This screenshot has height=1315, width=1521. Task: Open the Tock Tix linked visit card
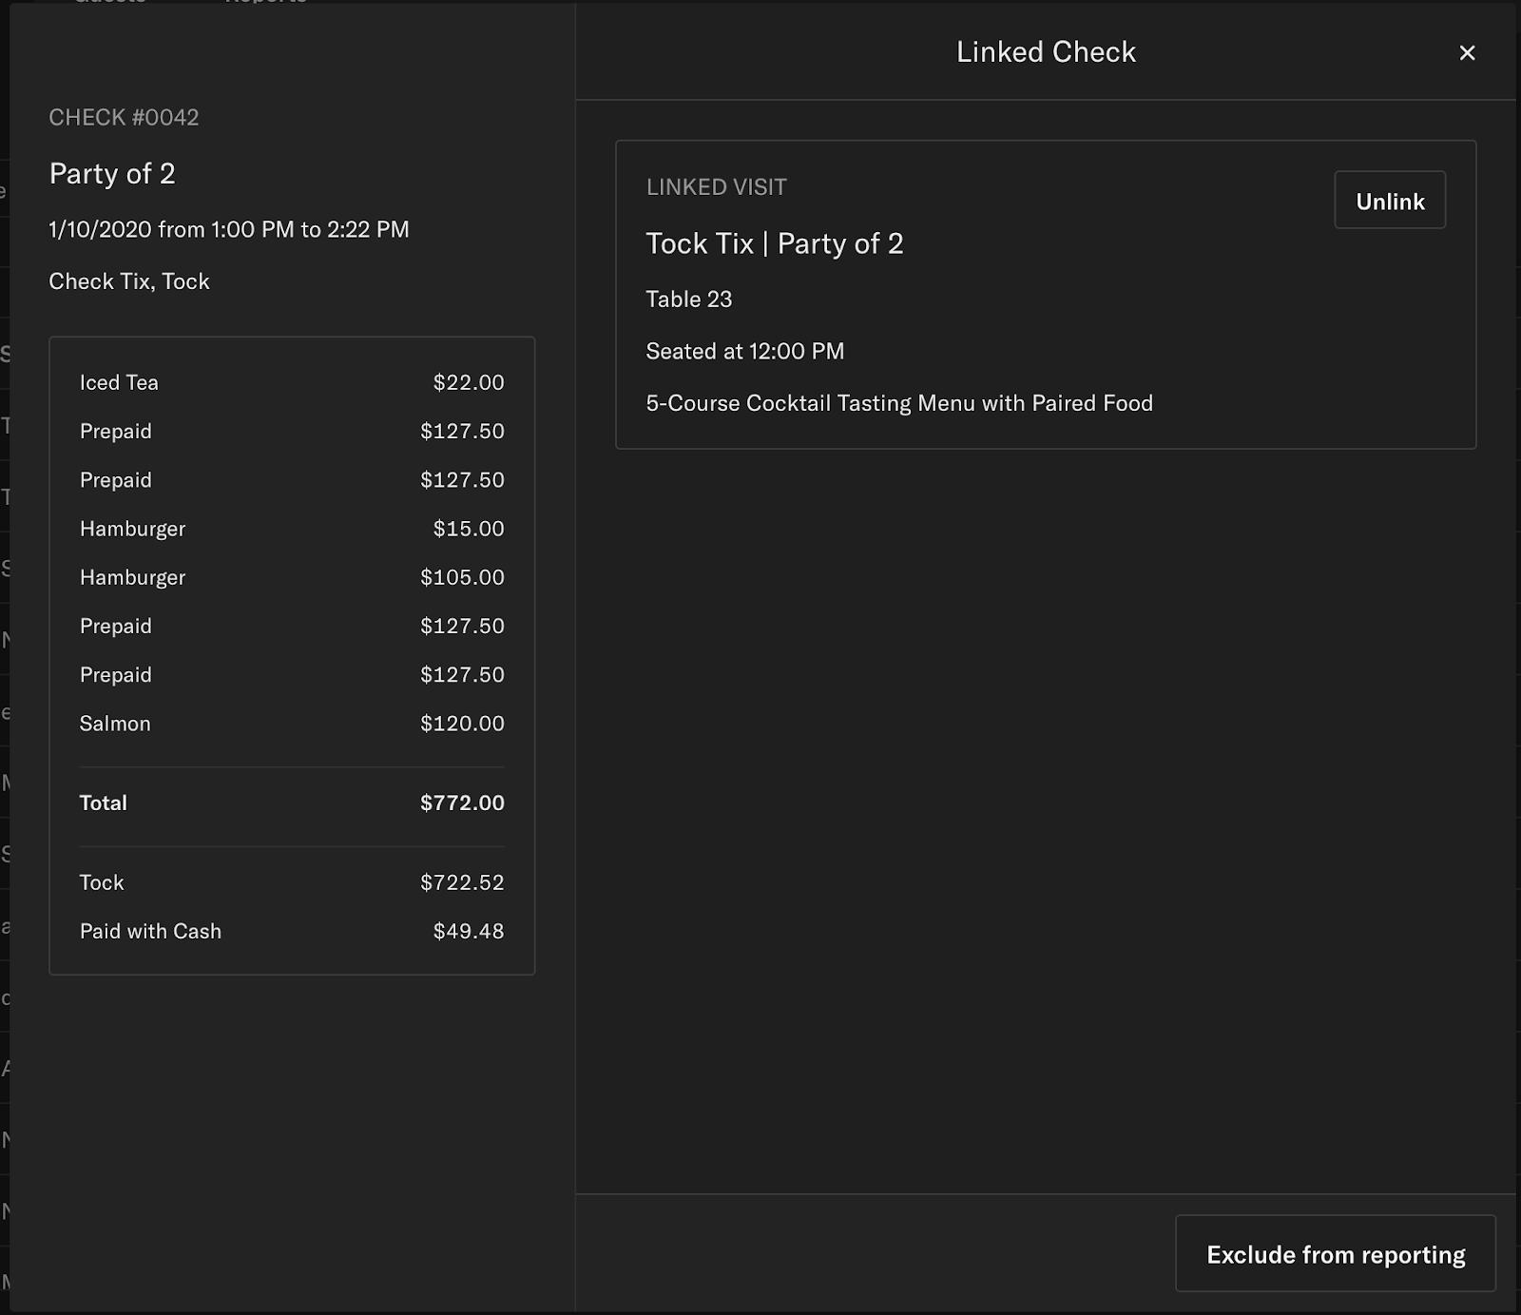[1045, 292]
